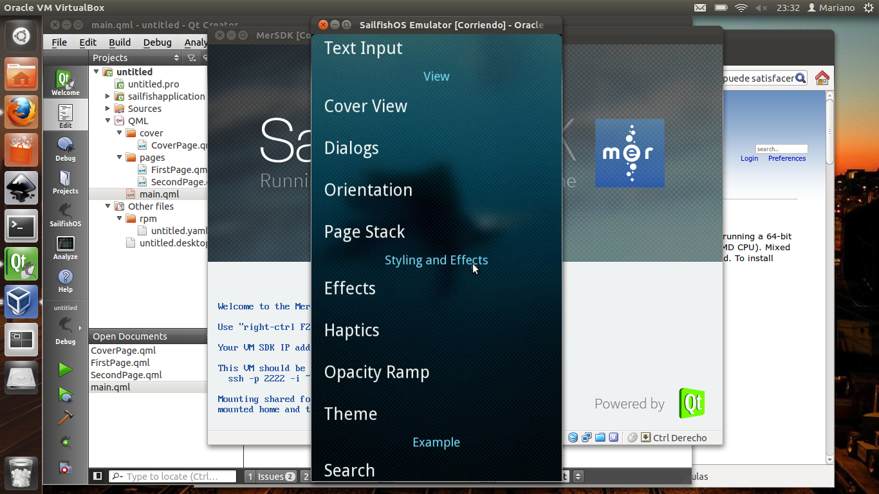Open VirtualBox from the Ubuntu launcher

click(x=21, y=302)
